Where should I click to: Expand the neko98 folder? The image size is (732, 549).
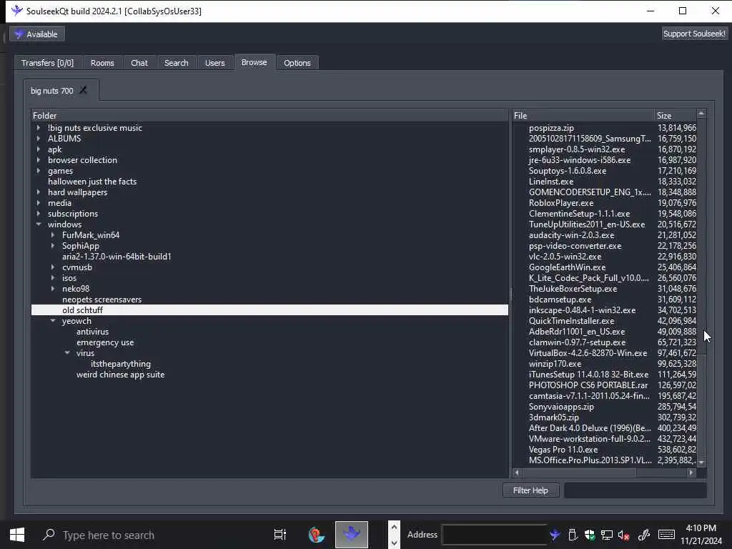[53, 289]
